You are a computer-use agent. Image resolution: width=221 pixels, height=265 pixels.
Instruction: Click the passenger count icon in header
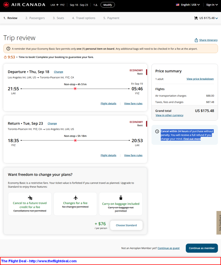point(96,5)
